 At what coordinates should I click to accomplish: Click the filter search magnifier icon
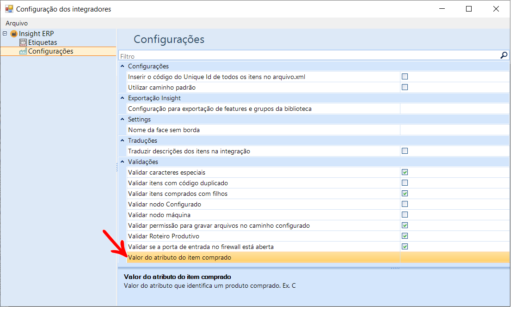click(504, 55)
